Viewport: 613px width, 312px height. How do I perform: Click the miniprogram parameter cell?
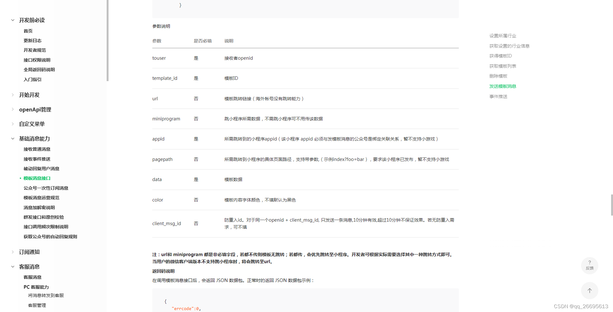[166, 119]
